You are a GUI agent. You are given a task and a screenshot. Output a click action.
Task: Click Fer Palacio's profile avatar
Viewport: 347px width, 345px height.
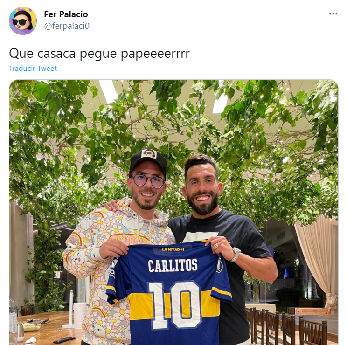click(23, 21)
